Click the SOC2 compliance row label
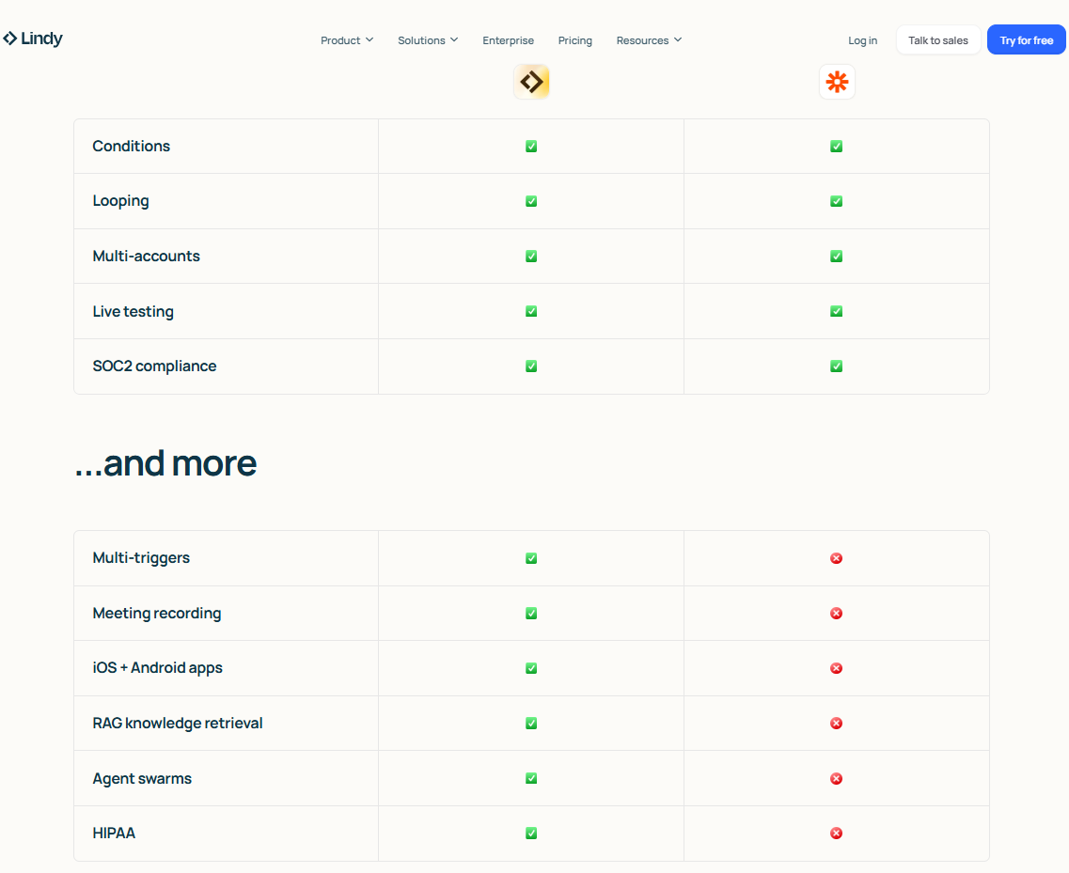 154,366
